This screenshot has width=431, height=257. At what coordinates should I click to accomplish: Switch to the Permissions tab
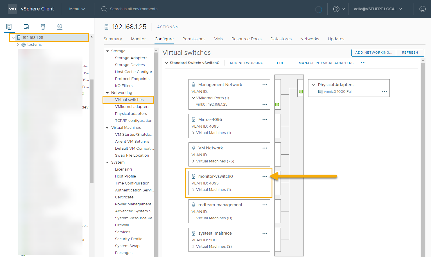click(194, 39)
